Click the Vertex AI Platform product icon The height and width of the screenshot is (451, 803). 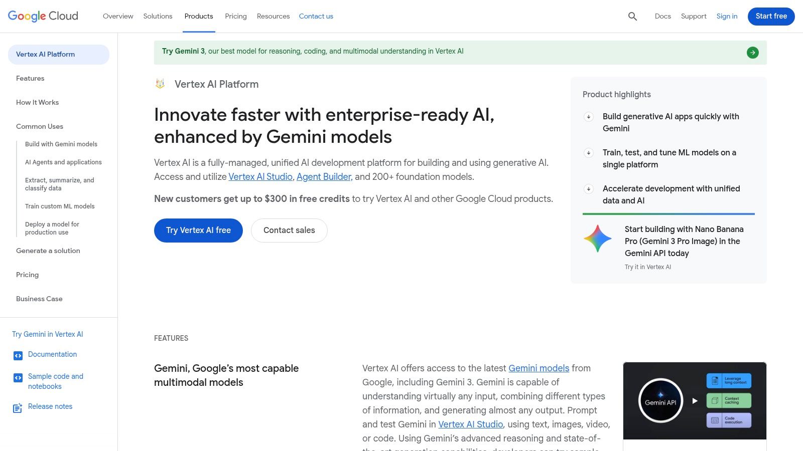click(160, 84)
